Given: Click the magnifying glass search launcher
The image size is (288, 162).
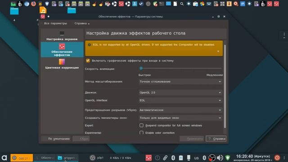Looking at the screenshot, I should 182,4.
